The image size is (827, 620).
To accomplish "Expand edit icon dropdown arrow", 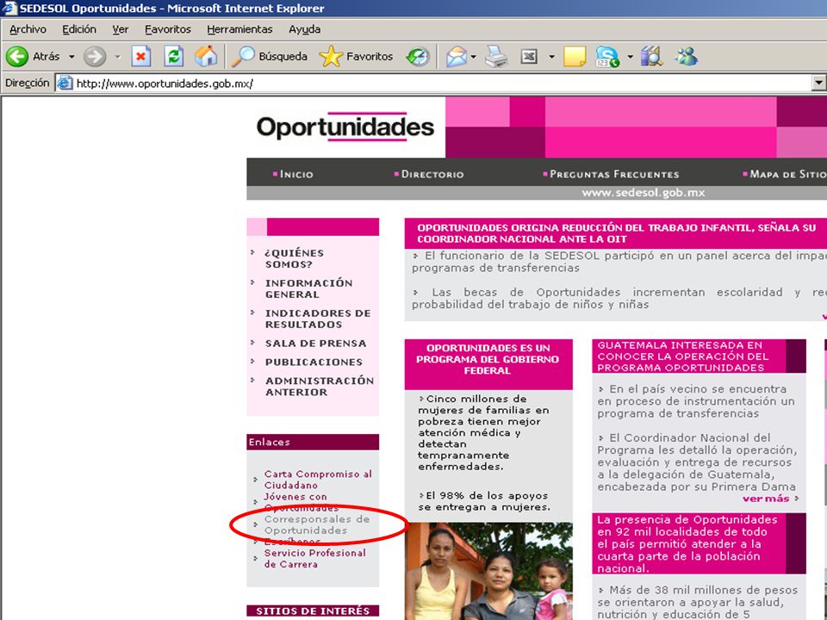I will (551, 57).
